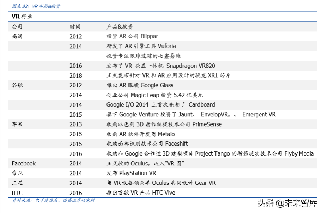Click year 2014 in the 三星 row
The image size is (323, 213).
76,183
